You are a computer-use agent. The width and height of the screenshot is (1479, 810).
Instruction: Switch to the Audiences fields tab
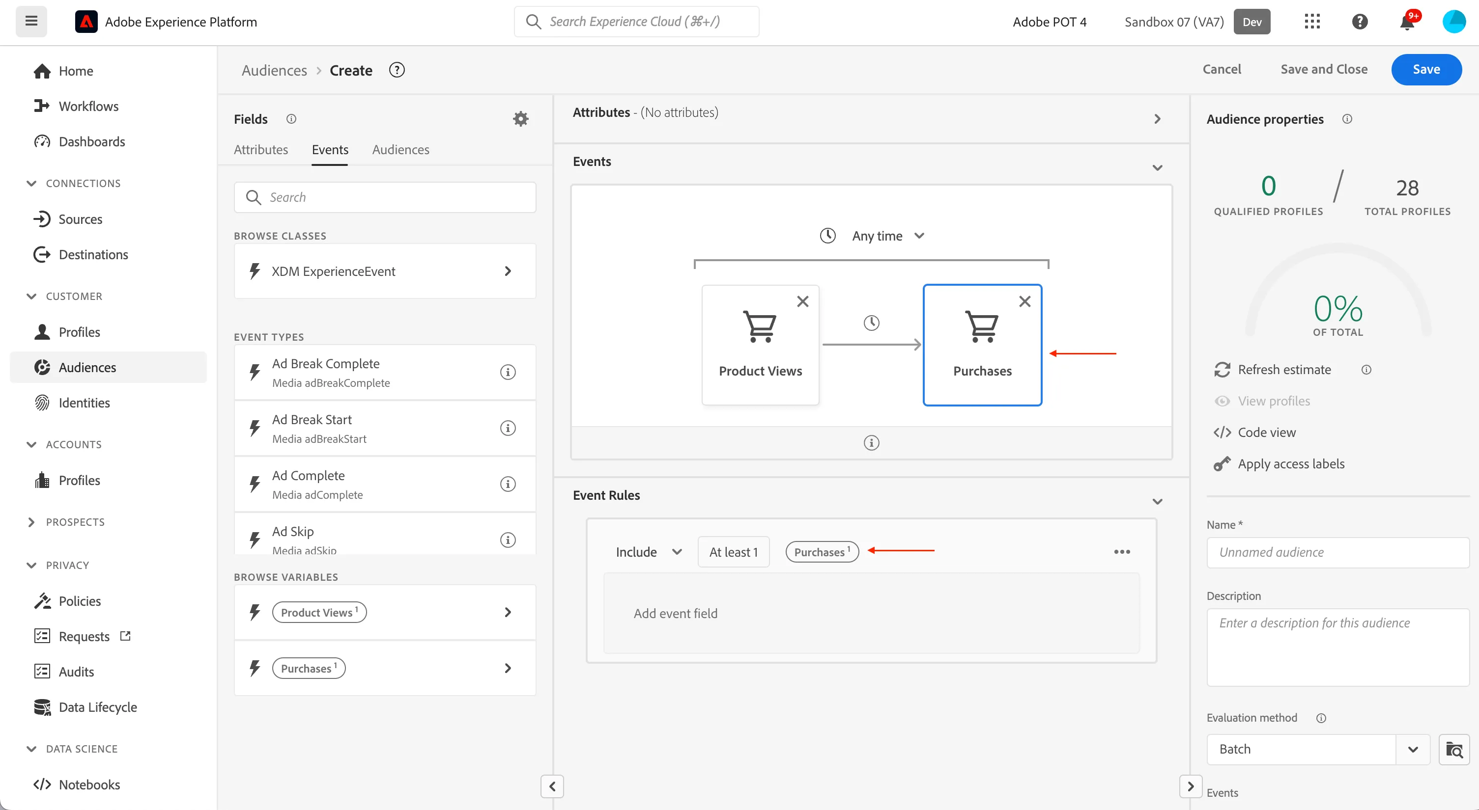[400, 149]
